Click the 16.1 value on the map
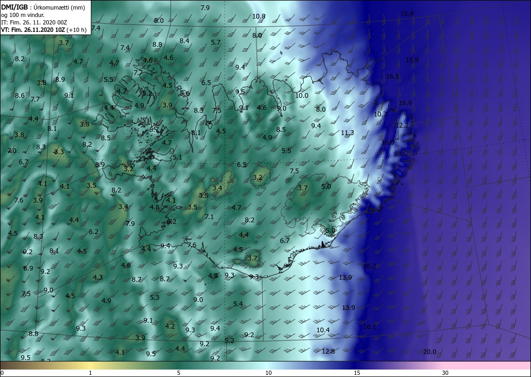This screenshot has height=377, width=531. click(x=370, y=327)
